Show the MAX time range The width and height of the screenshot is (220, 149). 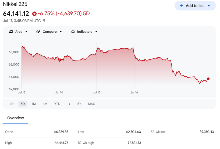pos(91,104)
